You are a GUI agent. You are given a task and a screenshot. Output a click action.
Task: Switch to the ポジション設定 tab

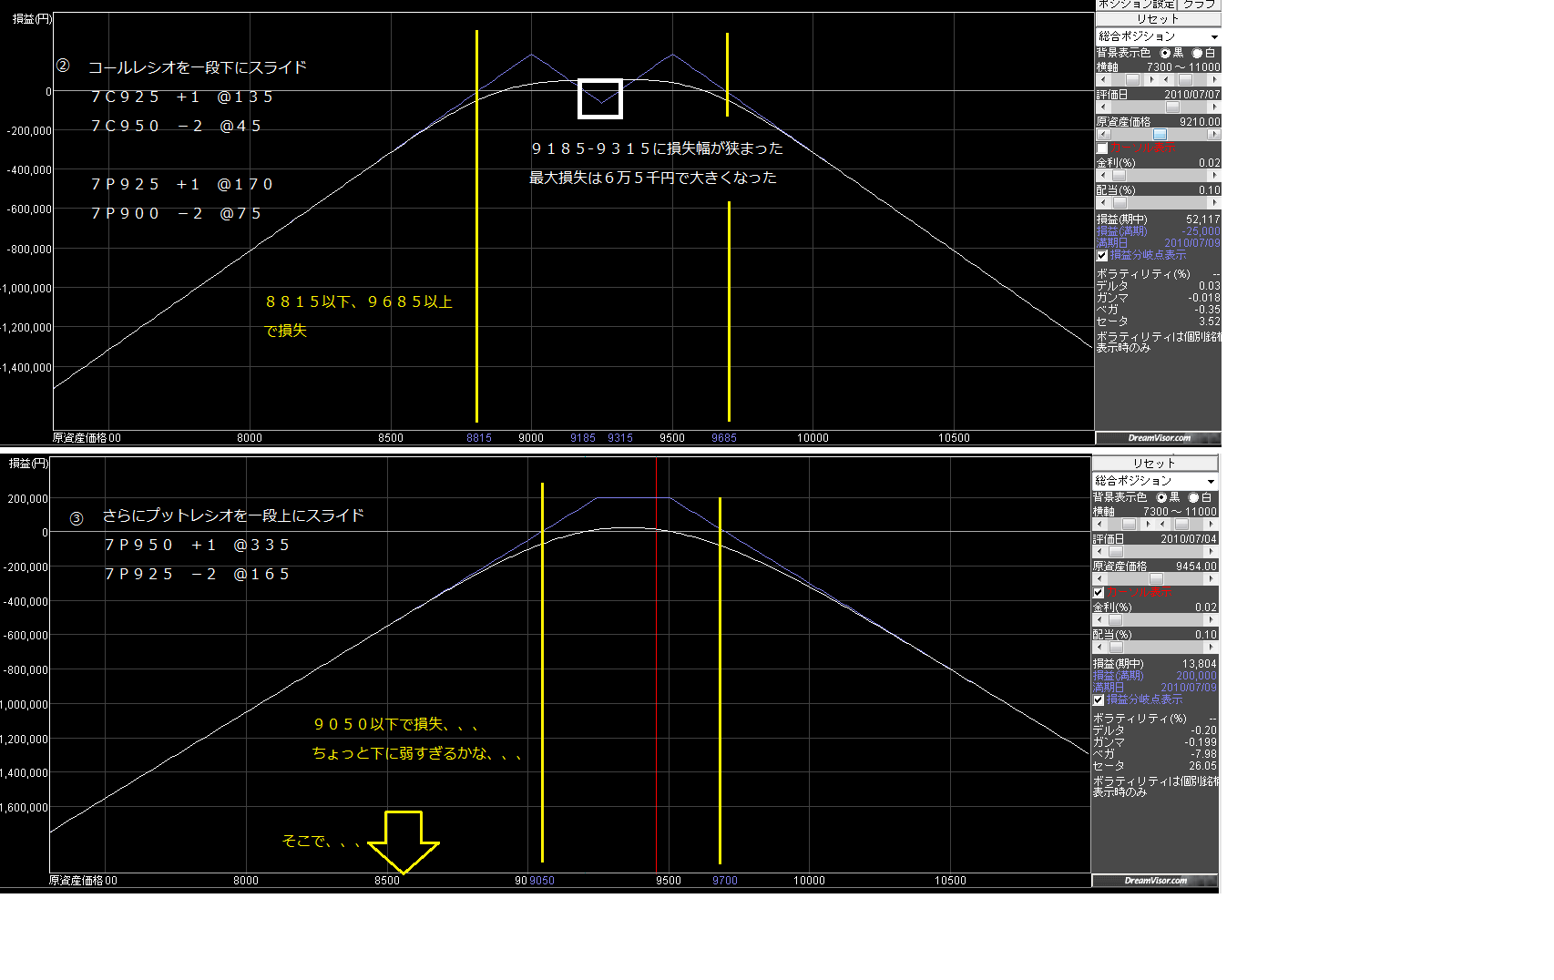pyautogui.click(x=1136, y=5)
